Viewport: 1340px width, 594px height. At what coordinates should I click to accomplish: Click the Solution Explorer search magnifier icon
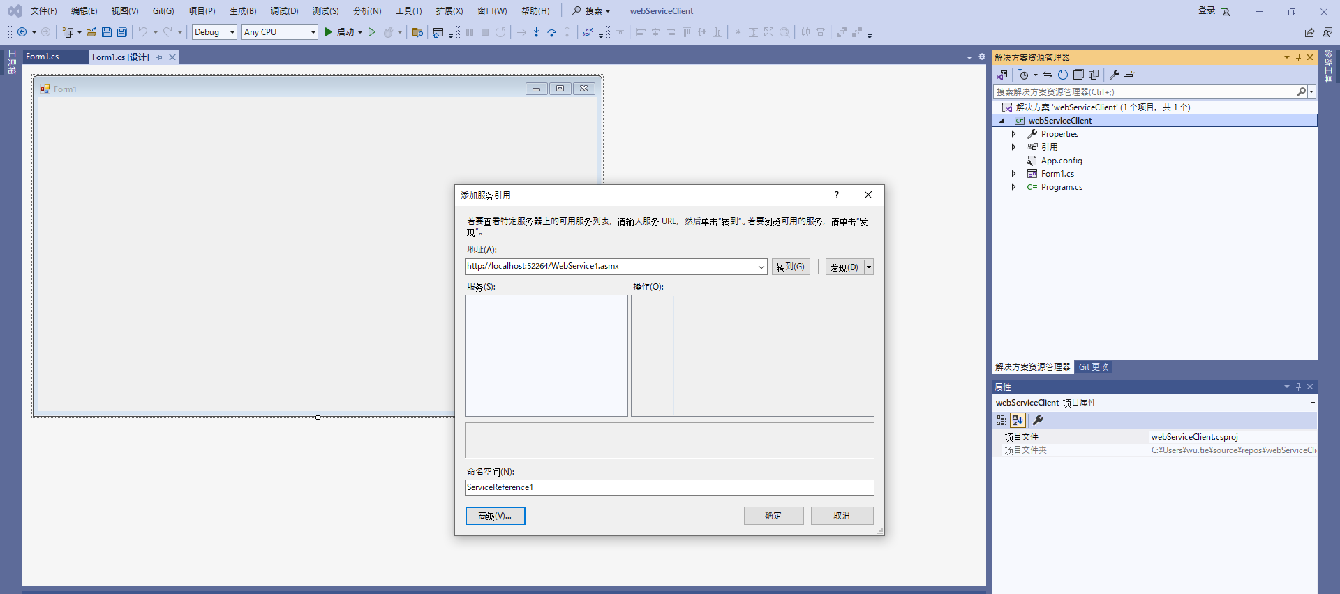click(x=1302, y=92)
